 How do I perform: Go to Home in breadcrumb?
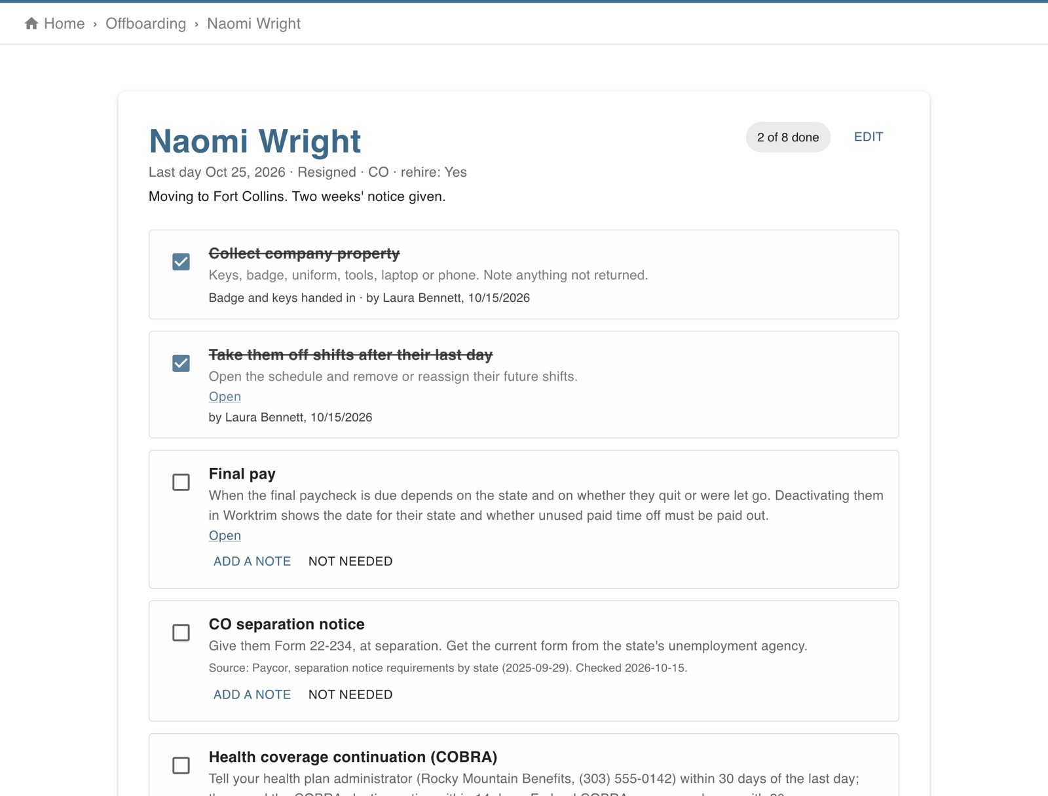pos(64,24)
